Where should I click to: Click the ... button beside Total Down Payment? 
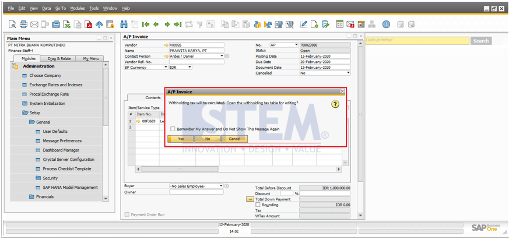(250, 199)
